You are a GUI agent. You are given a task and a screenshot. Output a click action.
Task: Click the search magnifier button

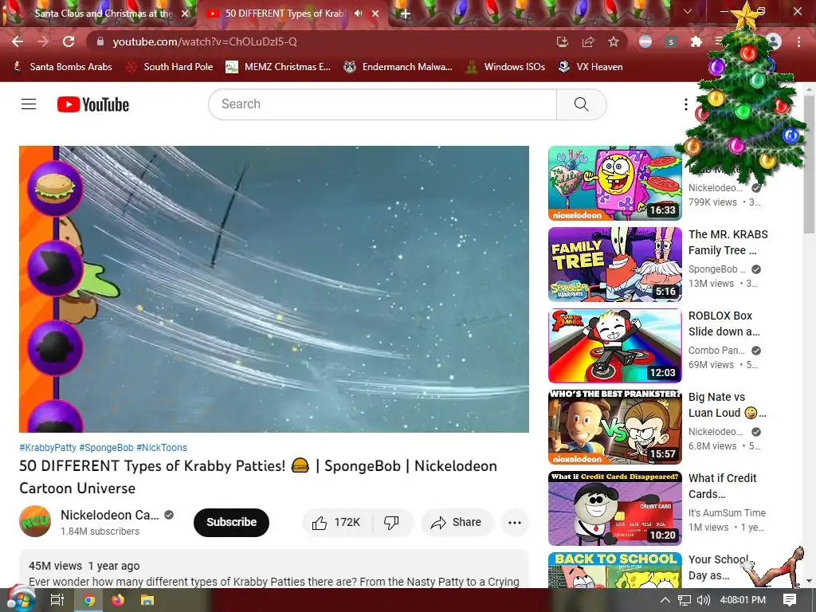[581, 104]
